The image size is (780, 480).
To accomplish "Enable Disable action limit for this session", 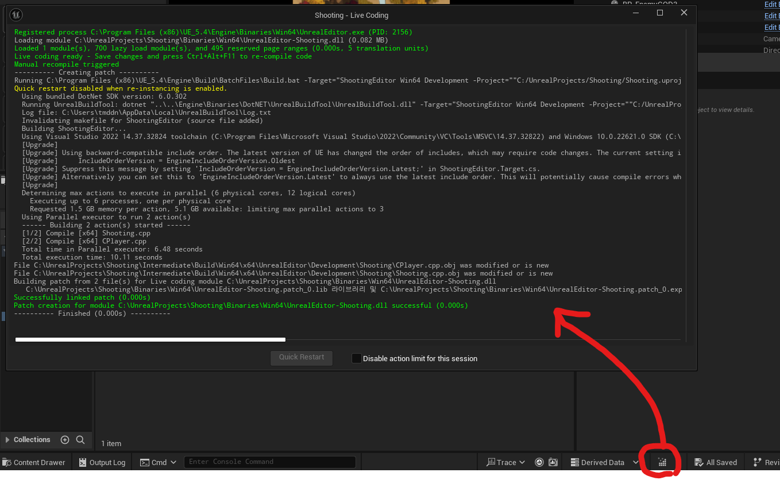I will [x=357, y=358].
